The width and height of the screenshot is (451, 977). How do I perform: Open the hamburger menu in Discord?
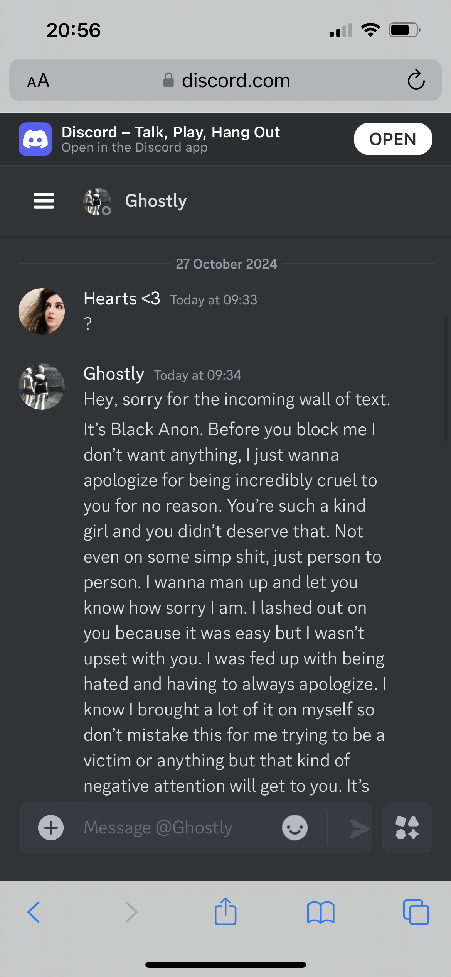pyautogui.click(x=44, y=201)
